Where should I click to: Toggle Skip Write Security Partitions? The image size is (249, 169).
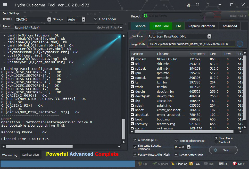(135, 147)
